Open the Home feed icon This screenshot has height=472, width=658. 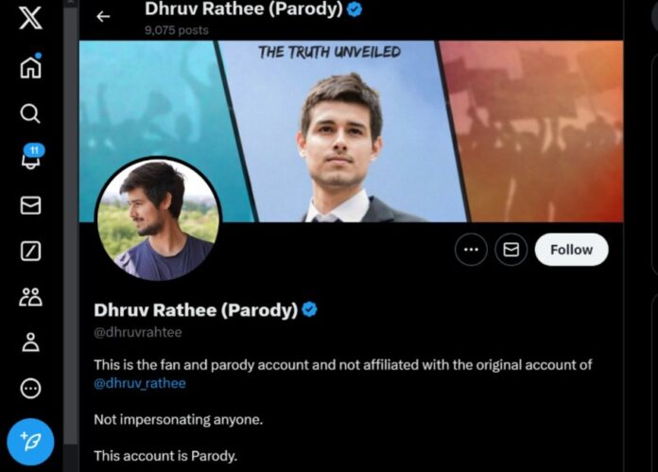click(x=30, y=66)
